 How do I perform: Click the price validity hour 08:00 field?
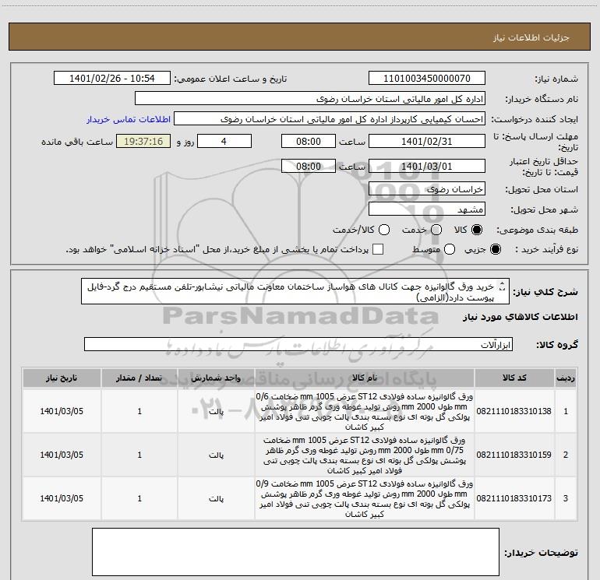309,166
